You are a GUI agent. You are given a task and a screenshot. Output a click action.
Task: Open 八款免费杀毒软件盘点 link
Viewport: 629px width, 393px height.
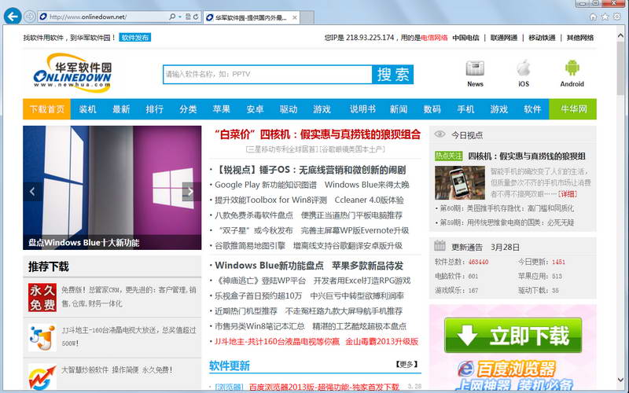254,215
